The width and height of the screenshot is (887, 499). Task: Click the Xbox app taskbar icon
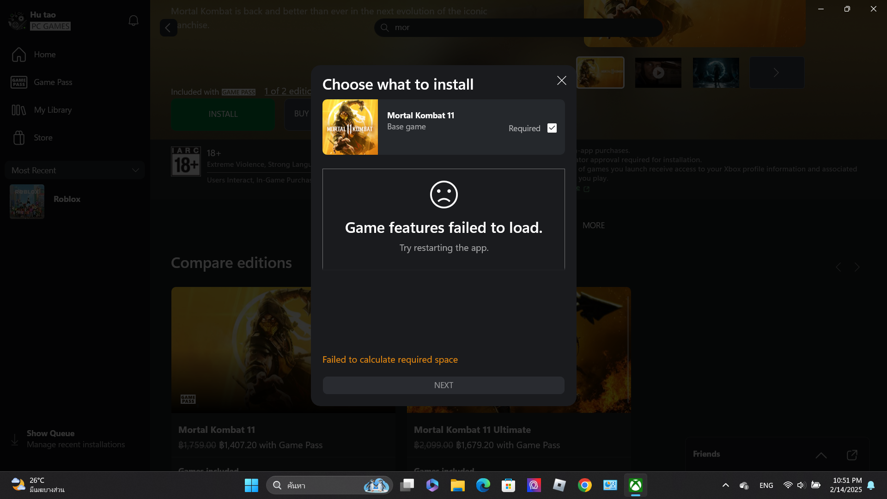click(x=636, y=486)
